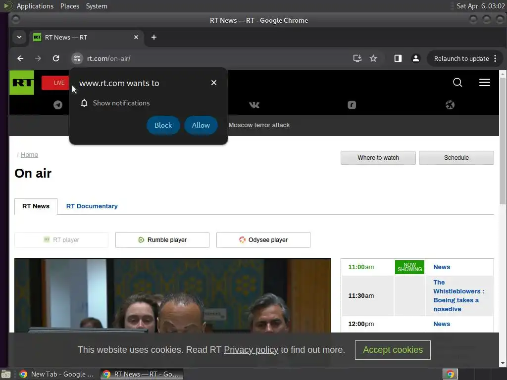This screenshot has width=507, height=380.
Task: View site information icon in the address bar
Action: 77,58
